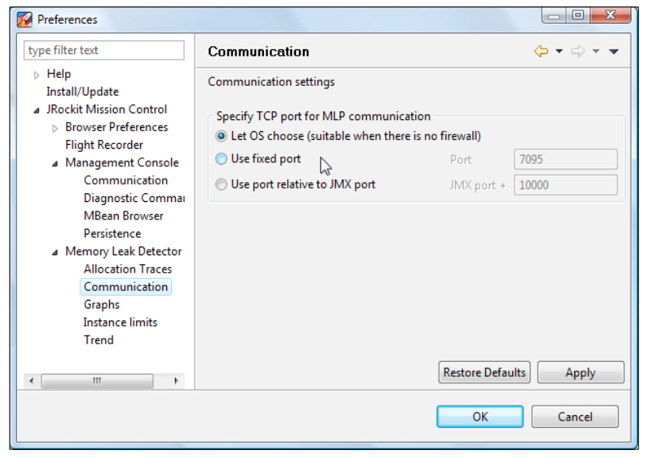Click the Restore Defaults button

click(484, 372)
